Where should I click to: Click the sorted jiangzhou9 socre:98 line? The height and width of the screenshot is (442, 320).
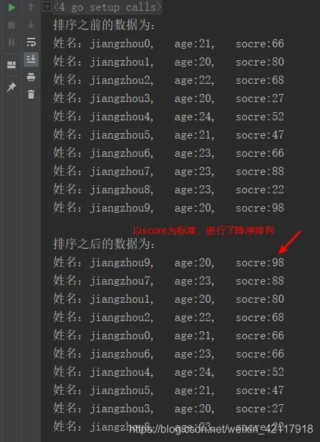[168, 263]
